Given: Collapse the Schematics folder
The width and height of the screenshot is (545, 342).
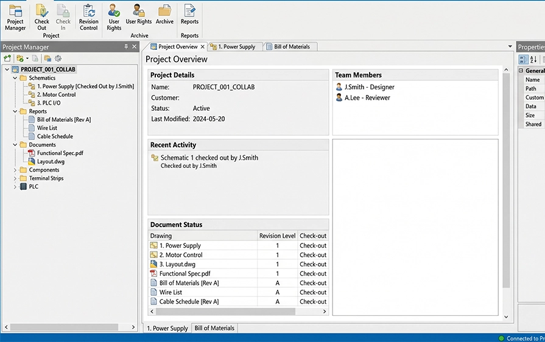Looking at the screenshot, I should tap(15, 78).
